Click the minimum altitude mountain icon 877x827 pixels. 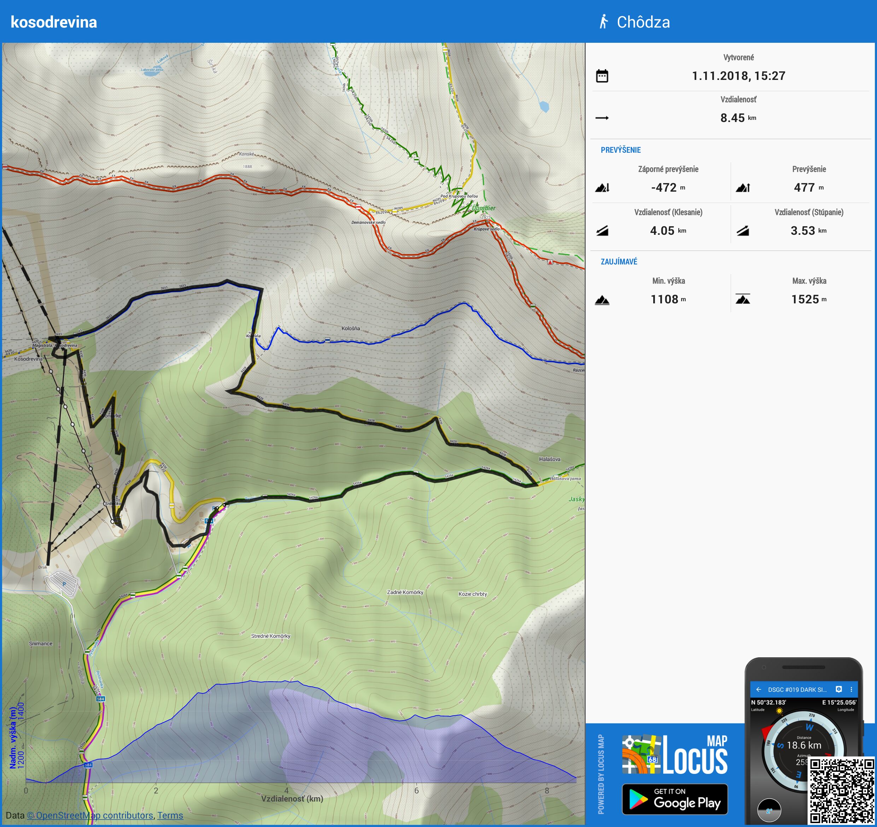(602, 300)
